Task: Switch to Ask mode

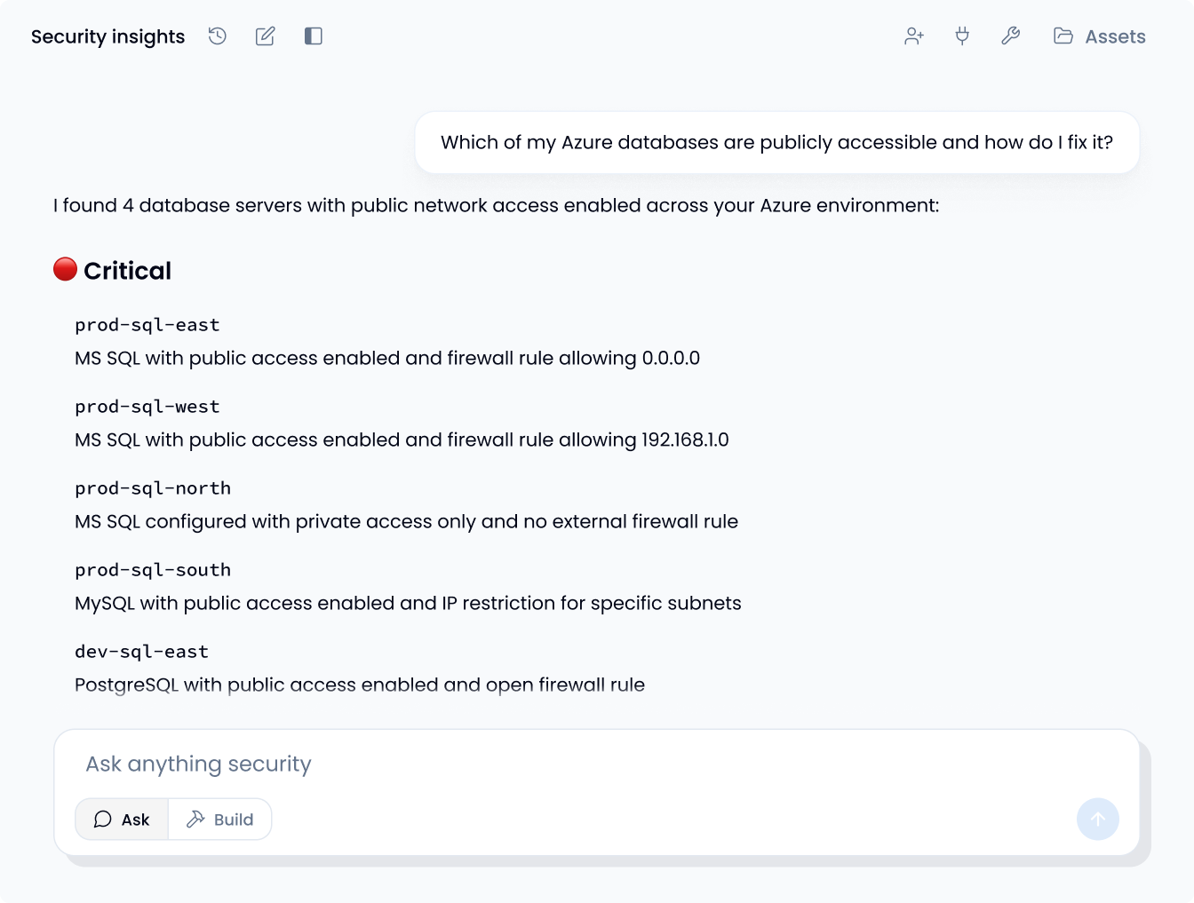Action: (x=122, y=820)
